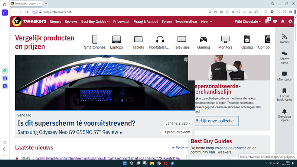Select the Laptops category
Image resolution: width=297 pixels, height=167 pixels.
117,42
